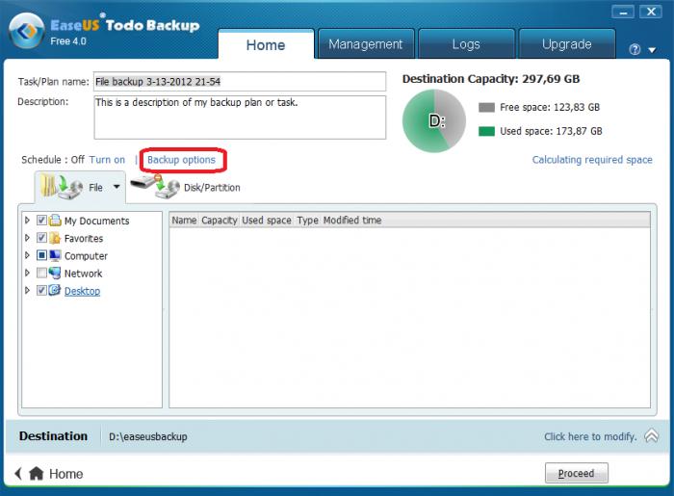The width and height of the screenshot is (674, 496).
Task: Open the help question mark icon
Action: (635, 49)
